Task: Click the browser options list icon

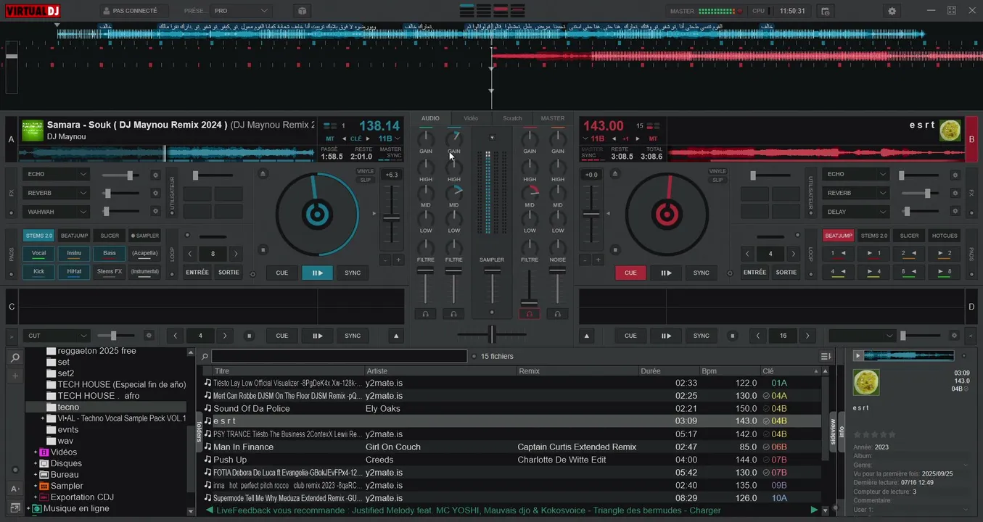Action: click(x=826, y=356)
